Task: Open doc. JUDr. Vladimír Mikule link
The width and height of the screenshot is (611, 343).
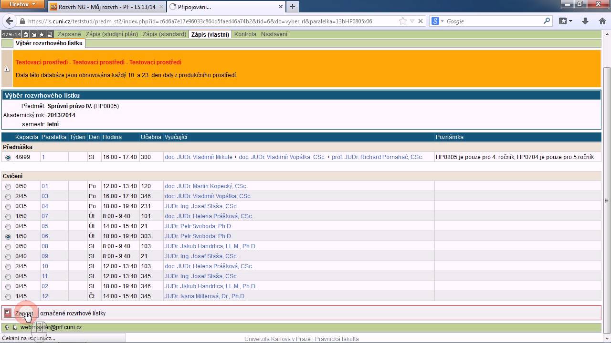Action: click(199, 157)
